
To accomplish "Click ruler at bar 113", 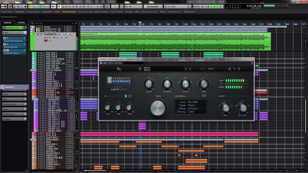I will pos(195,24).
